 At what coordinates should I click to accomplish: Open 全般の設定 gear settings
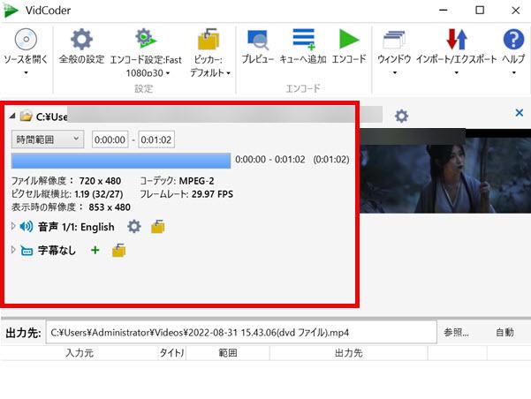coord(81,41)
